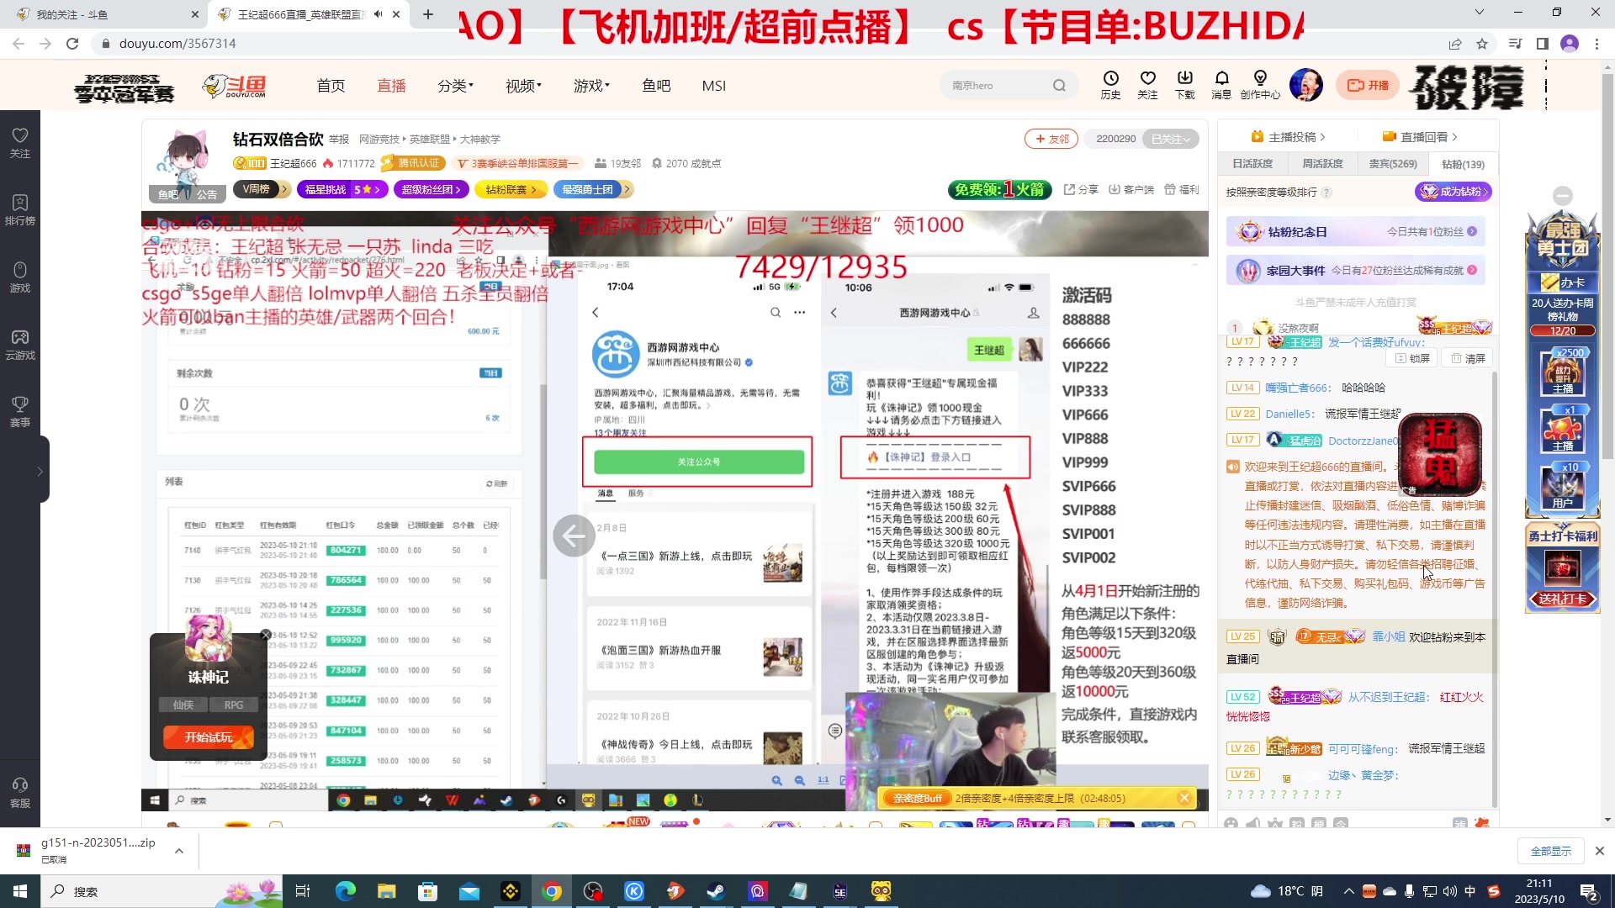The width and height of the screenshot is (1615, 908).
Task: Expand the 游戏 games dropdown
Action: pos(591,86)
